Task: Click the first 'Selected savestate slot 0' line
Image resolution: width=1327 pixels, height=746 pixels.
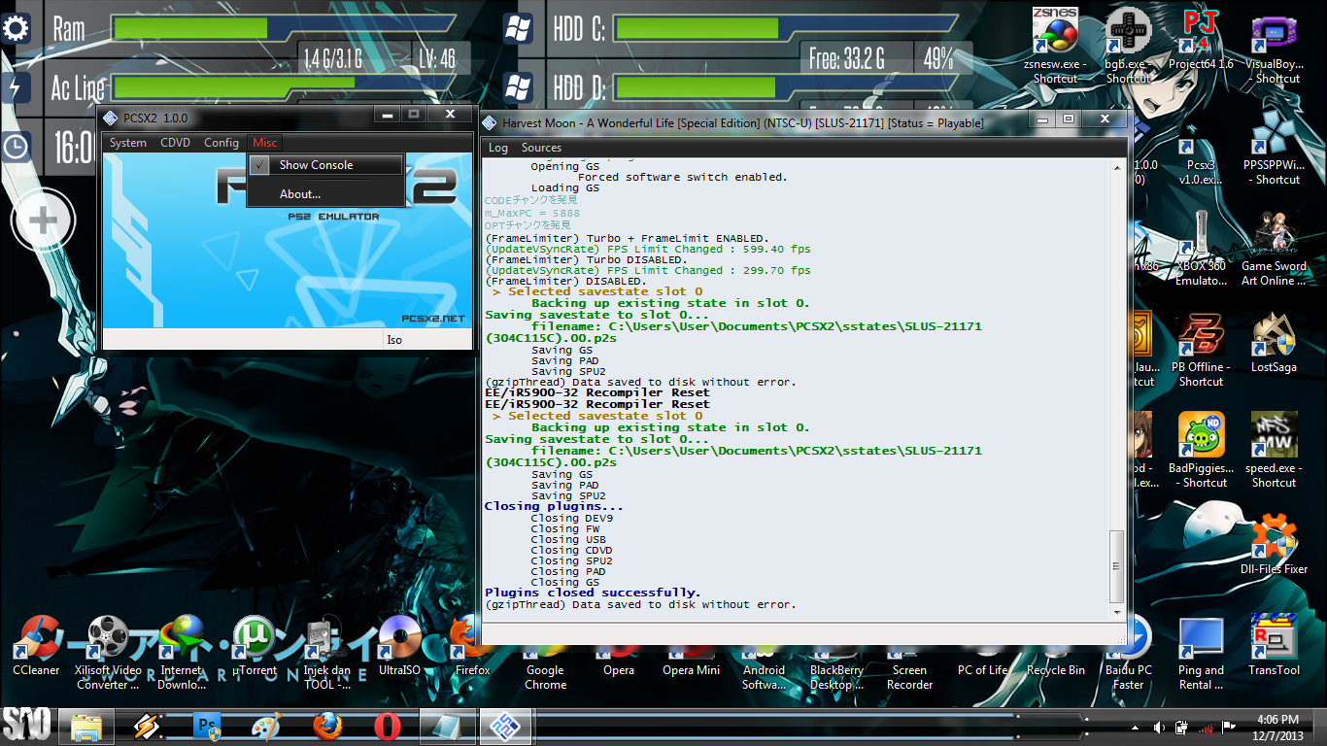Action: point(597,291)
